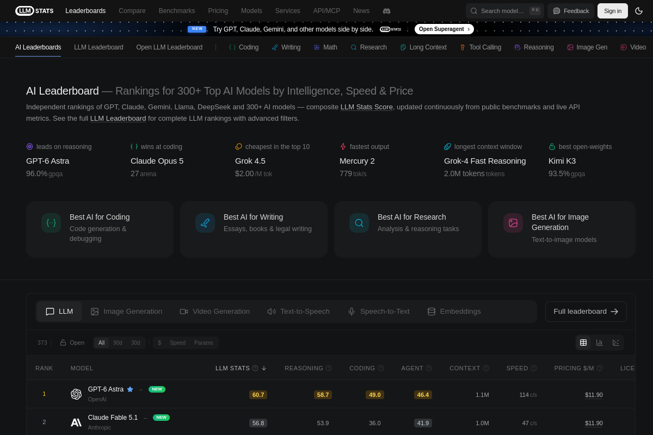The image size is (653, 435).
Task: Open the Claude Fable 5.1 model row
Action: click(331, 422)
